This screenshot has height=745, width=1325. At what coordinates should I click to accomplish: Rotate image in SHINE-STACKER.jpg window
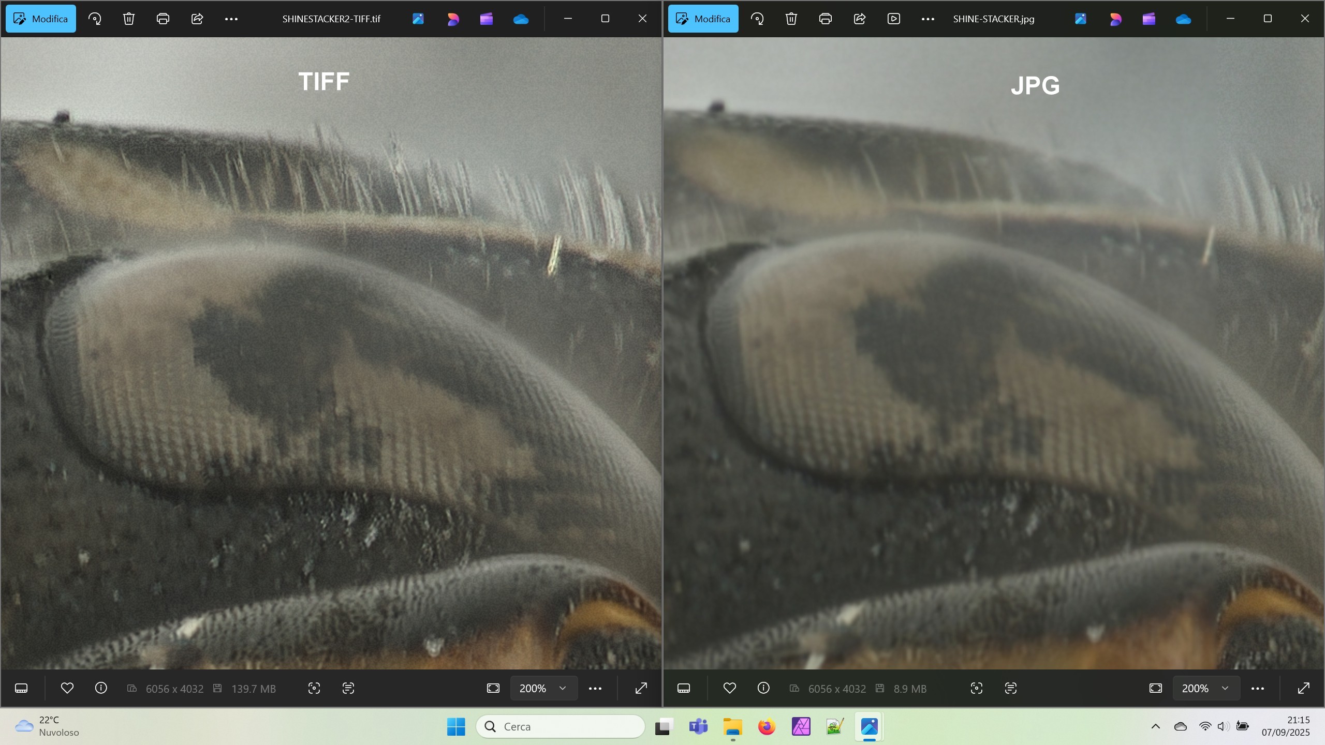[757, 19]
